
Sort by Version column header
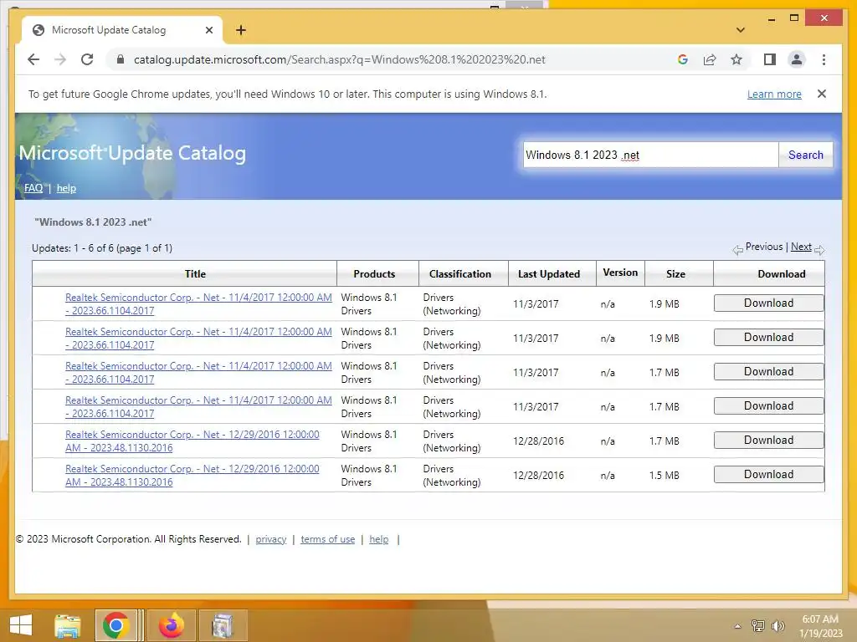coord(620,273)
